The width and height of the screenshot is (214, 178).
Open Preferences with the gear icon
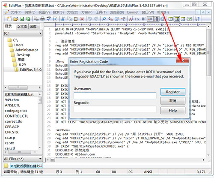162,19
